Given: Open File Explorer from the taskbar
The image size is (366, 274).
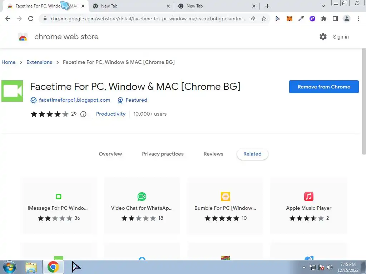Looking at the screenshot, I should [31, 267].
